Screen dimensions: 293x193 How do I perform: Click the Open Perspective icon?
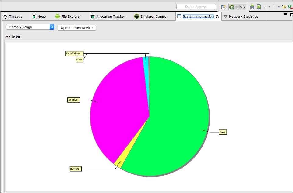pyautogui.click(x=223, y=7)
